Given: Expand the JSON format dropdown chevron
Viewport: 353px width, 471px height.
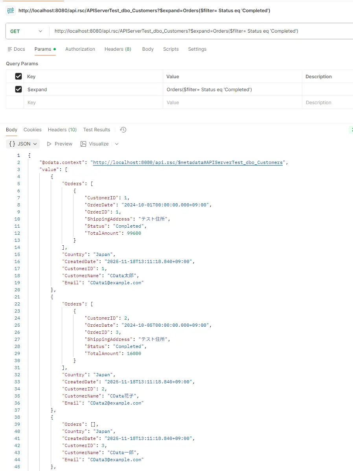Looking at the screenshot, I should coord(35,144).
